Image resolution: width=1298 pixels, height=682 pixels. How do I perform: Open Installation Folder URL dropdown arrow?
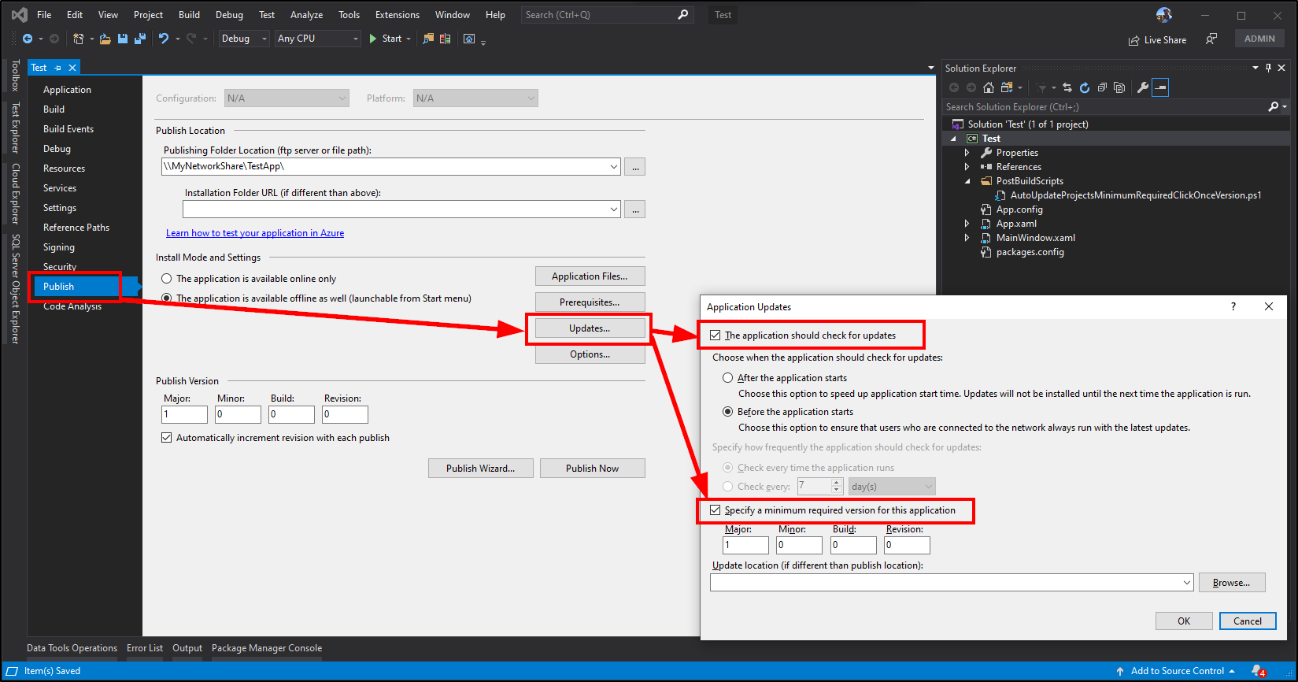tap(614, 209)
